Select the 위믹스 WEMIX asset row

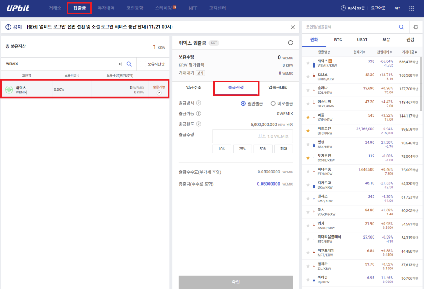[85, 89]
